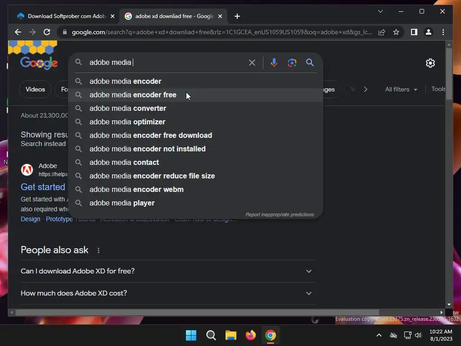
Task: Open volume control in system tray
Action: click(x=418, y=335)
